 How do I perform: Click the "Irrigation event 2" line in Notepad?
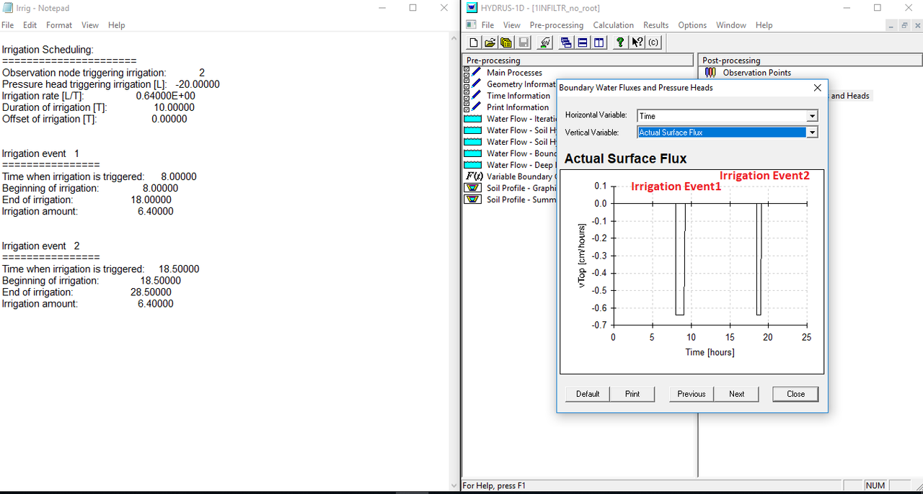pos(41,246)
